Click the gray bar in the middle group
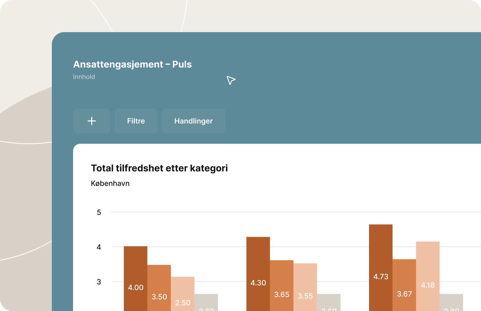 tap(329, 303)
